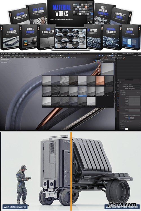Open the Window menu

pos(13,53)
